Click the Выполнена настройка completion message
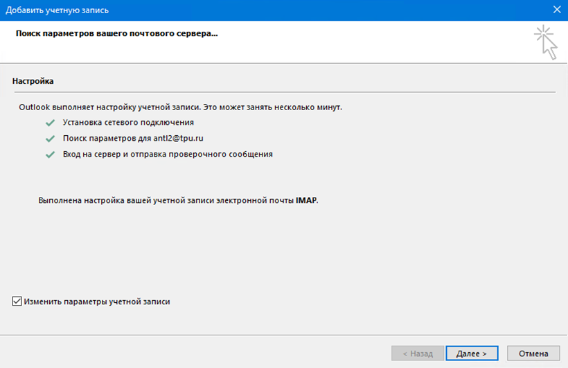Image resolution: width=568 pixels, height=368 pixels. 178,200
